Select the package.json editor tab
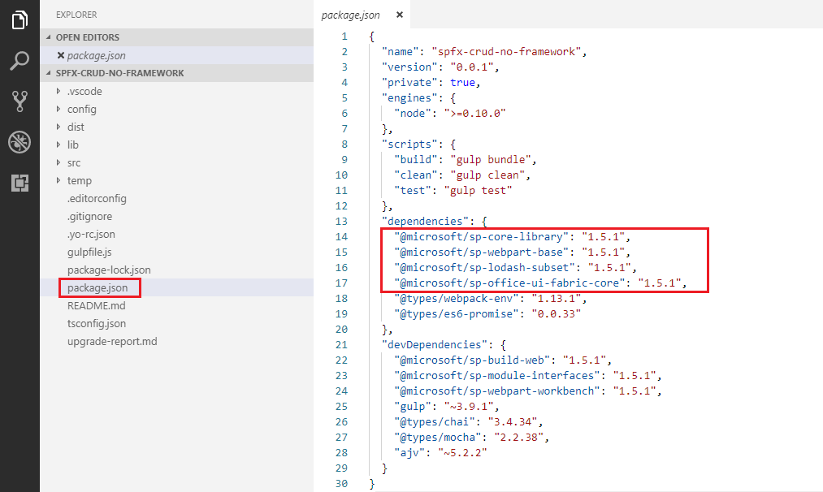The image size is (823, 492). coord(350,15)
